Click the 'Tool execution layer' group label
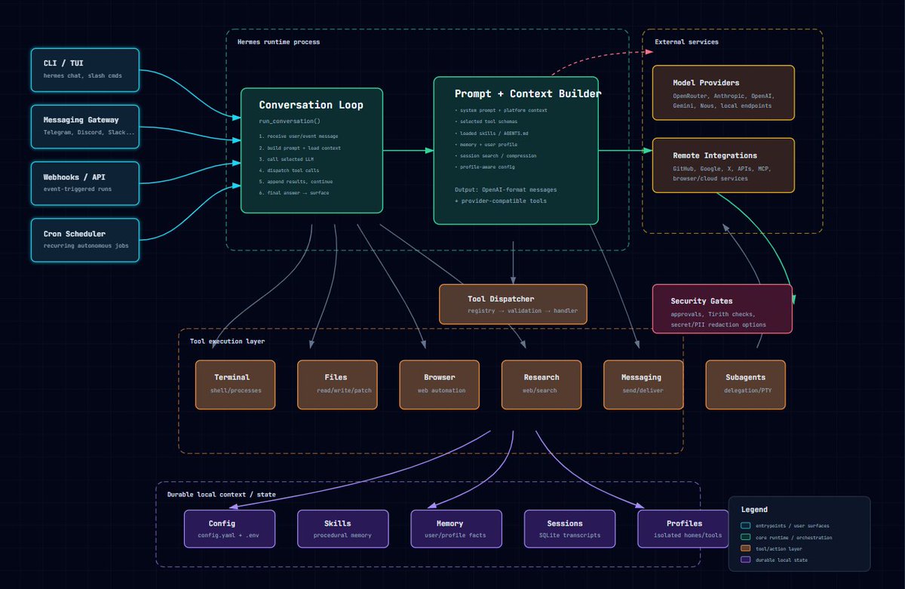Screen dimensions: 905x589 pyautogui.click(x=227, y=341)
